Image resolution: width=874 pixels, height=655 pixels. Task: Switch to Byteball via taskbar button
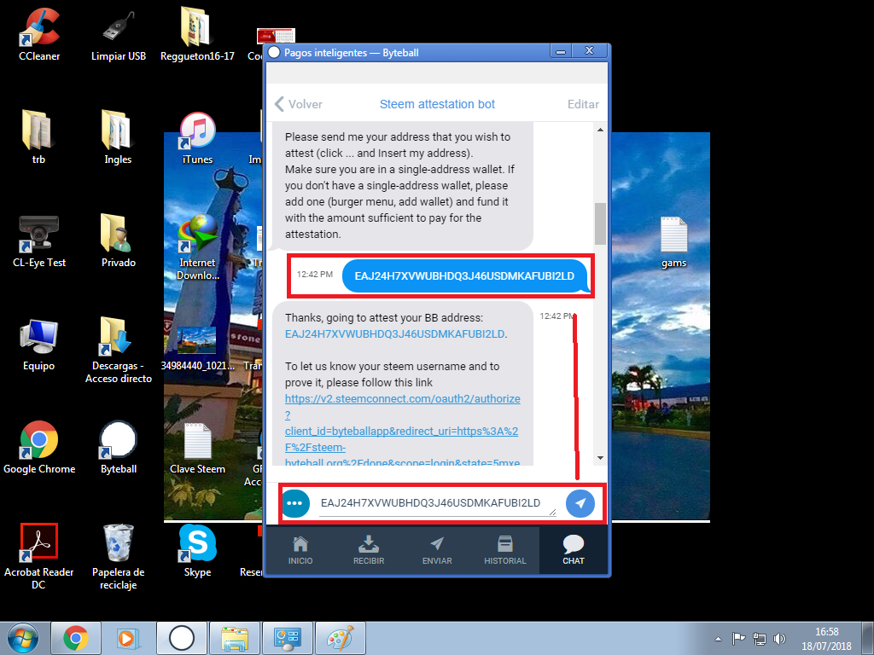tap(181, 638)
